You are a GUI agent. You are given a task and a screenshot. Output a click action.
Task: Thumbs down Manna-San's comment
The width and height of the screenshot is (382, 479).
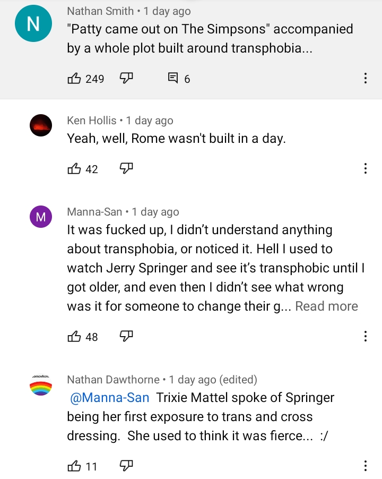(126, 337)
